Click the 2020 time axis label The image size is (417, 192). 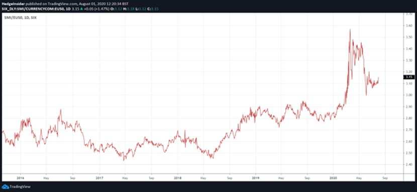point(333,178)
